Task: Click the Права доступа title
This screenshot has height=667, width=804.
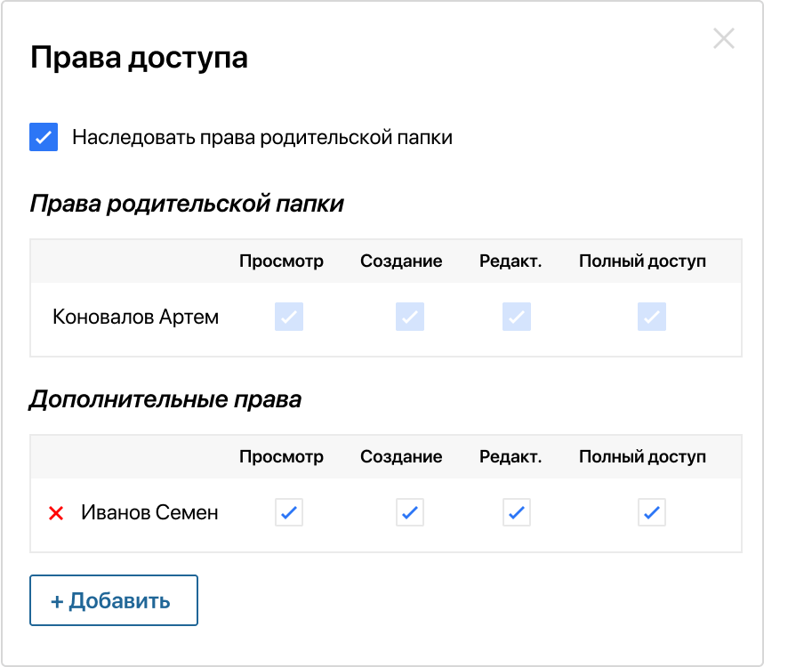Action: (139, 57)
